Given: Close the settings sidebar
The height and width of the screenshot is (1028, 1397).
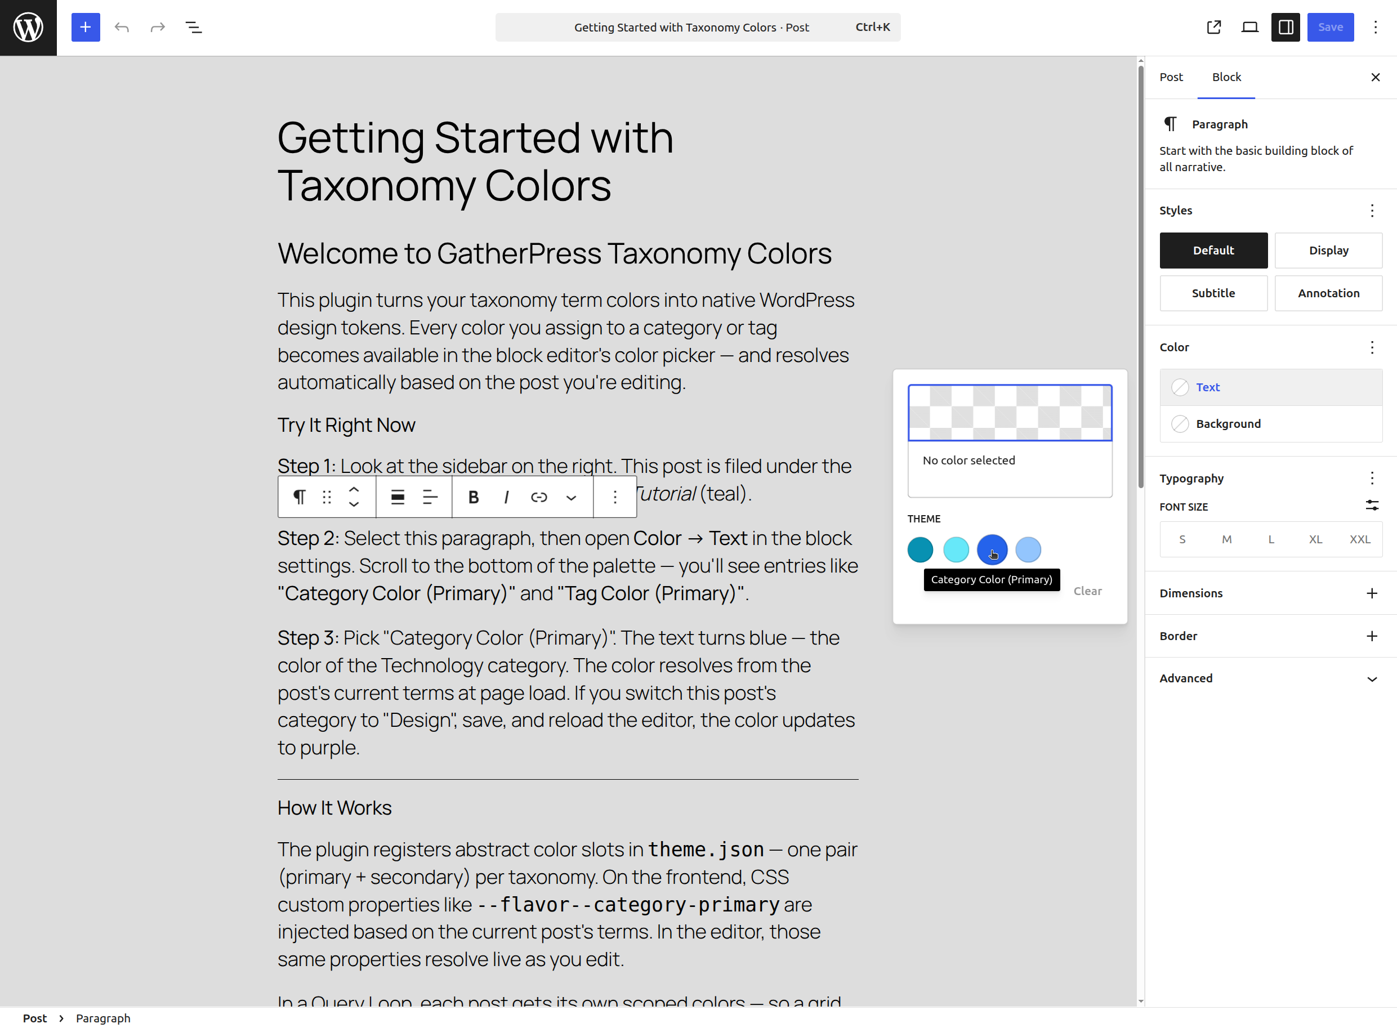Looking at the screenshot, I should (1375, 77).
